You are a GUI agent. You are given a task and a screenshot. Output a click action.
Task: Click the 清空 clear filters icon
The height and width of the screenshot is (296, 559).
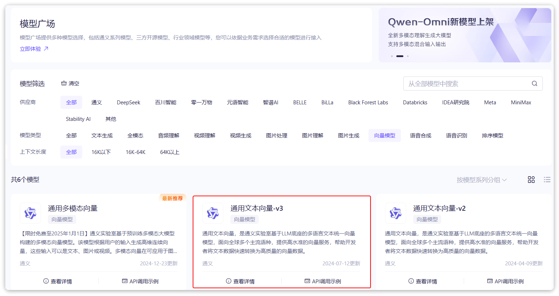(64, 84)
